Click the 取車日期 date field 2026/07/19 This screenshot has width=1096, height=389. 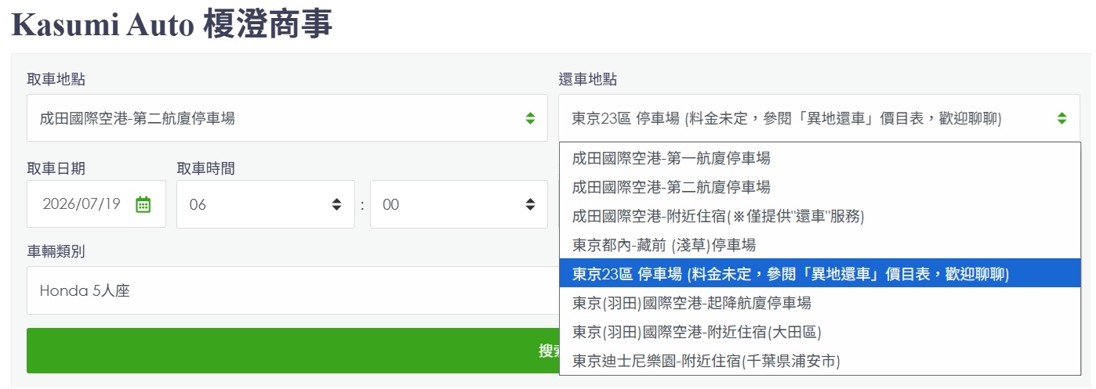[x=96, y=204]
